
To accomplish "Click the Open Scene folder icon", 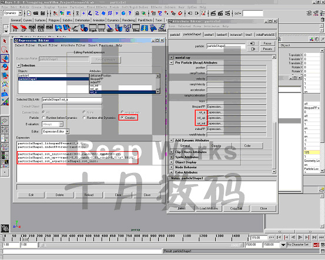I will coord(36,14).
